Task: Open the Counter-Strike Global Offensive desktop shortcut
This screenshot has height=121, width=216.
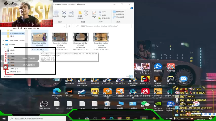Action: coord(158,93)
